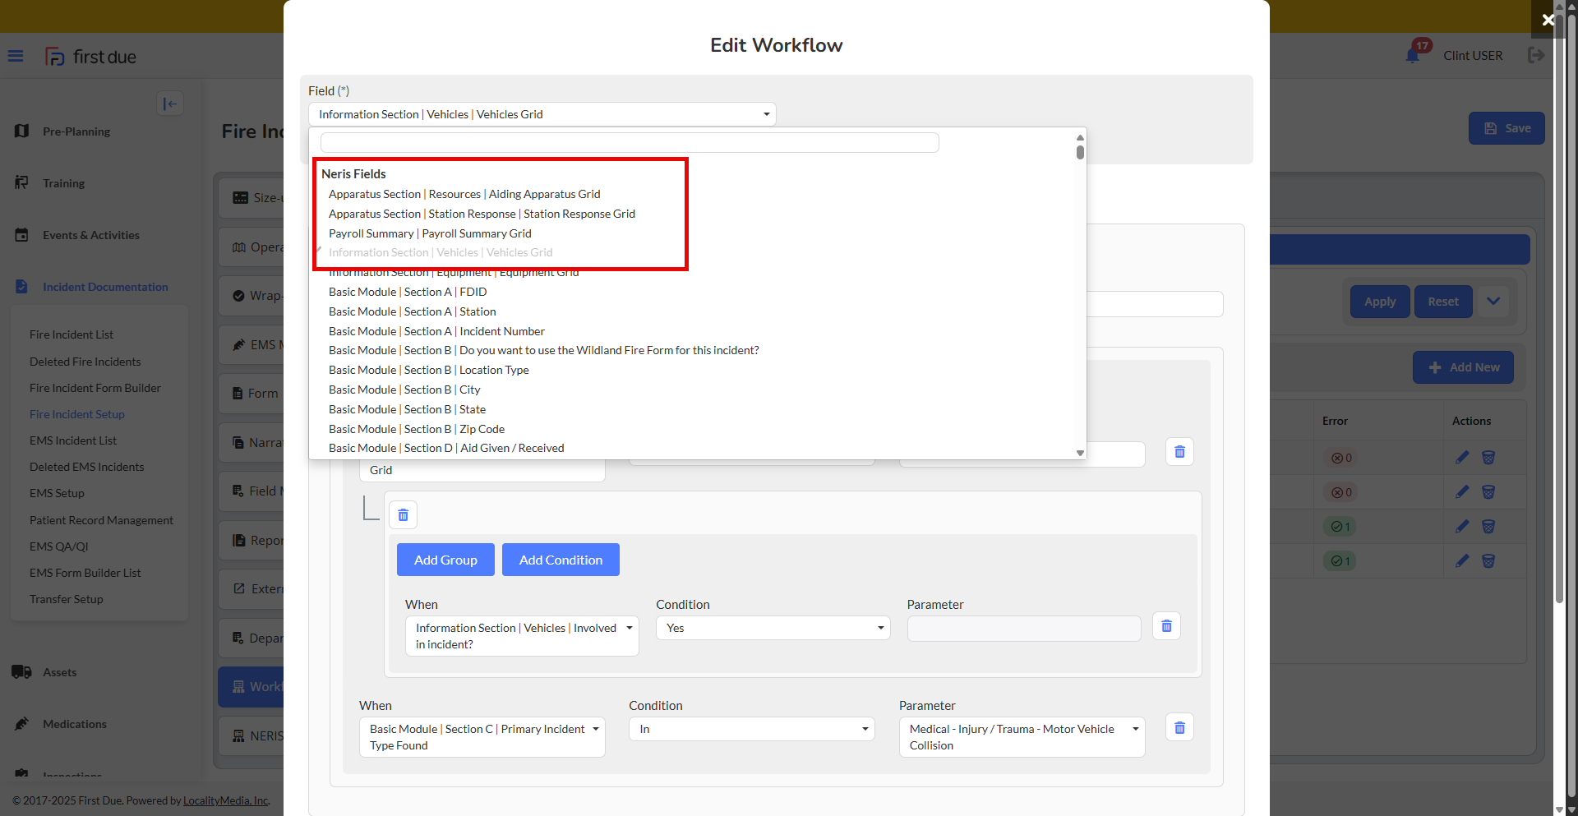Click the Add Condition button
The height and width of the screenshot is (816, 1578).
click(561, 560)
